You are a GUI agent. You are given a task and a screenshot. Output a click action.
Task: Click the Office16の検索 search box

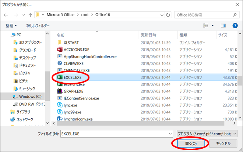[x=206, y=15]
